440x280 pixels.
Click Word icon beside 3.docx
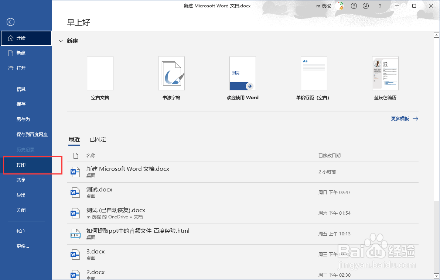(x=75, y=255)
